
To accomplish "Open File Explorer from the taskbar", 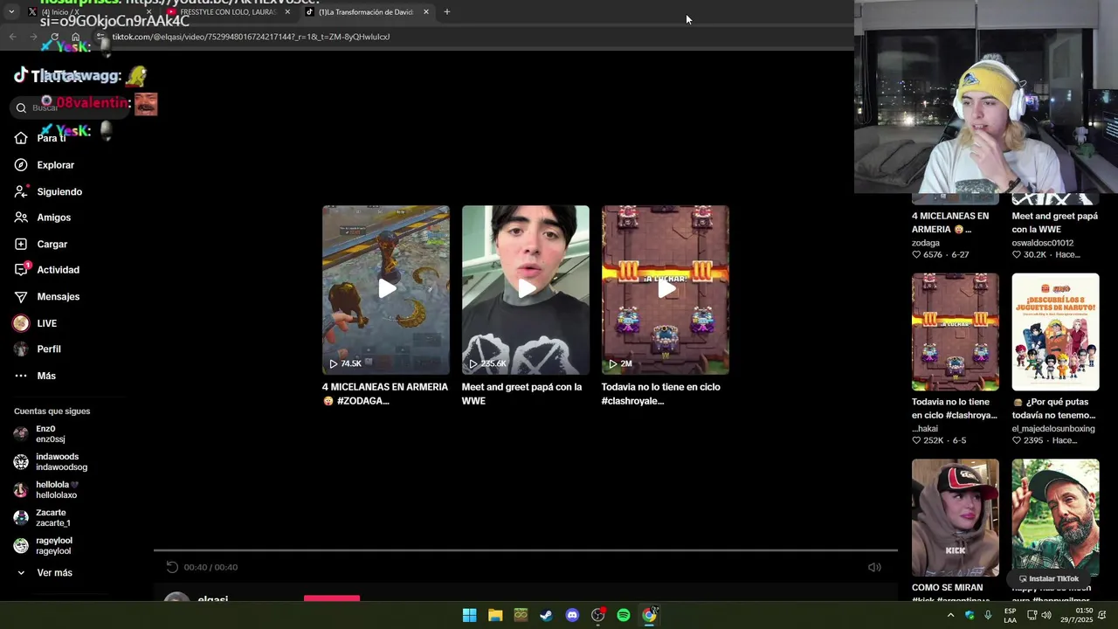I will [495, 615].
